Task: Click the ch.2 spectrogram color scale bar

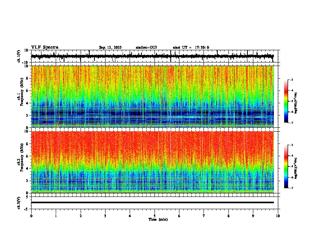Action: pyautogui.click(x=286, y=166)
